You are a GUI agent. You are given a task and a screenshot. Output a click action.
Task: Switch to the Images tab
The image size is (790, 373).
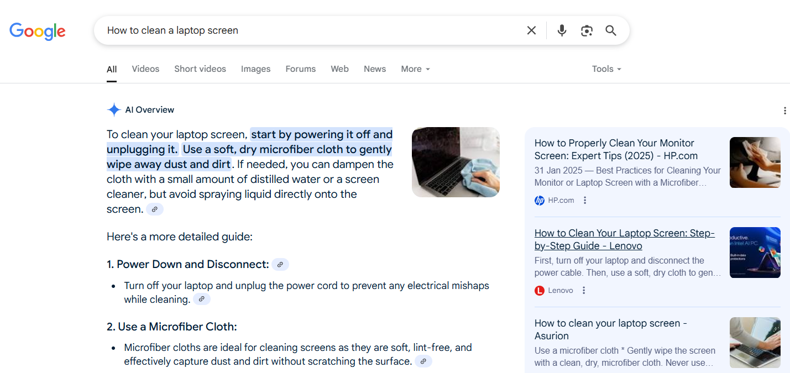(x=255, y=69)
